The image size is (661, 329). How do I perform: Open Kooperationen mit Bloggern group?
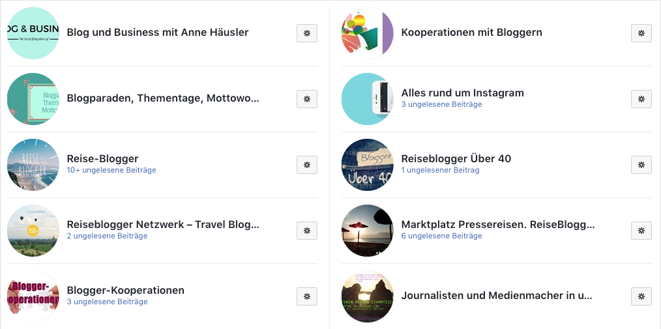(471, 33)
